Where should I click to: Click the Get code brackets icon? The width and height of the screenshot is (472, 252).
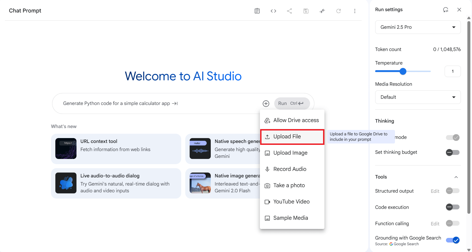tap(273, 11)
